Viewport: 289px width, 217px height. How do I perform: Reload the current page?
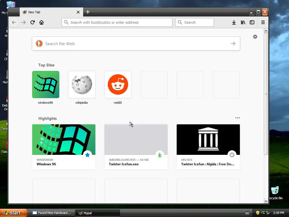(33, 22)
